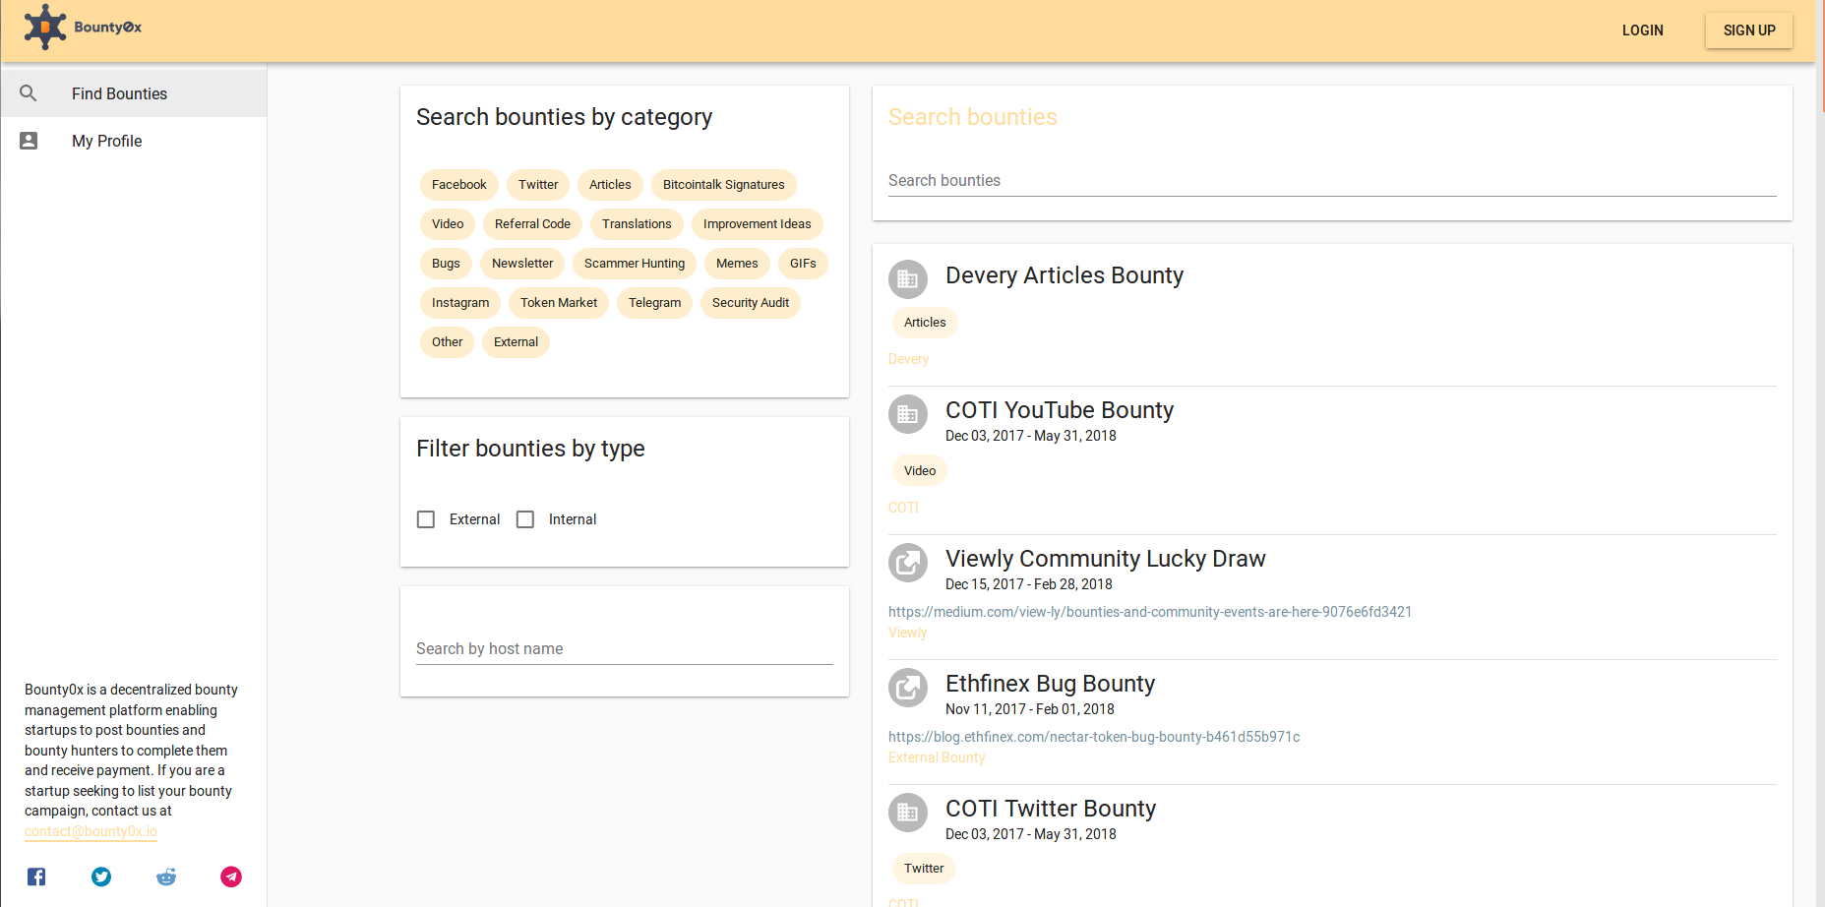The image size is (1825, 907).
Task: Select the Facebook category chip
Action: 459,185
